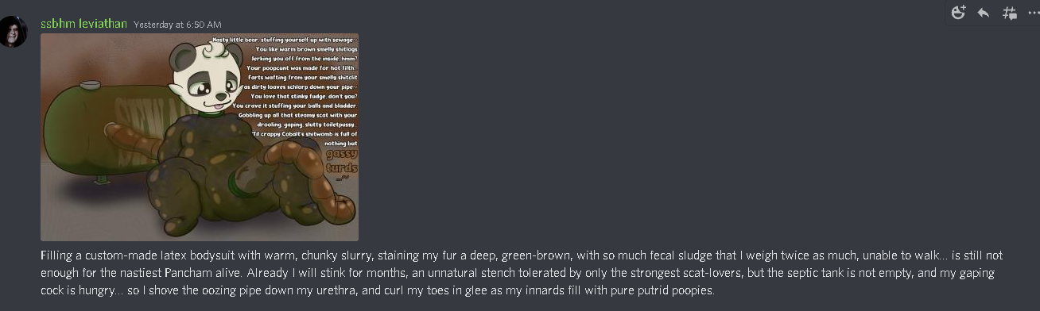Click the ssbhm leviathan username

83,24
